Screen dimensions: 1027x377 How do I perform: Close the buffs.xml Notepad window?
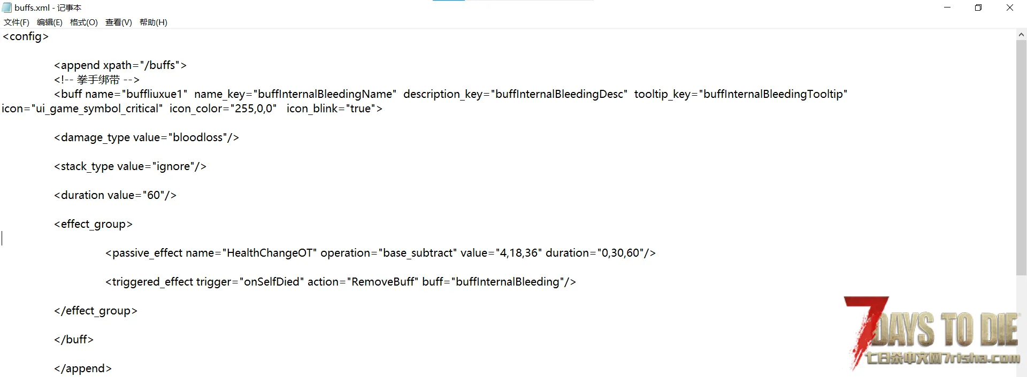[x=1010, y=7]
